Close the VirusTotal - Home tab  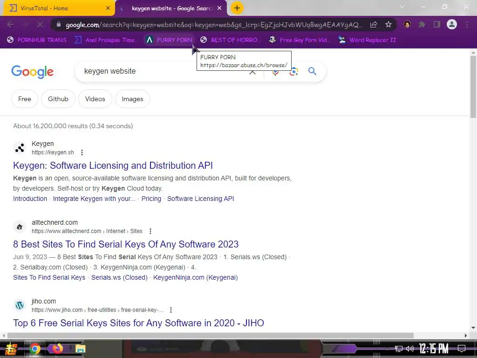pyautogui.click(x=108, y=8)
